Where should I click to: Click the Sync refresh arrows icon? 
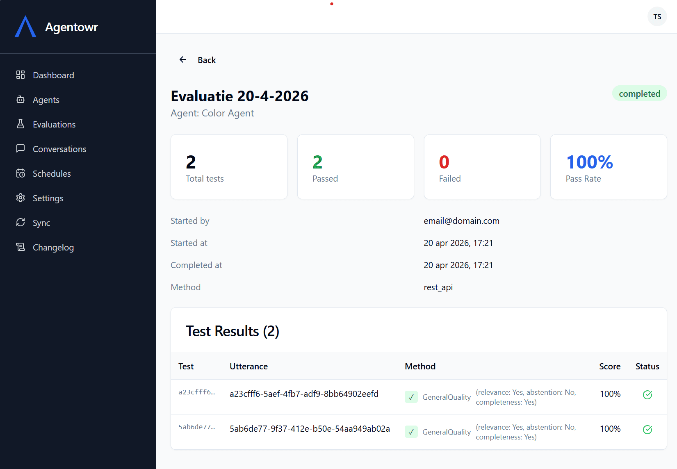point(21,222)
